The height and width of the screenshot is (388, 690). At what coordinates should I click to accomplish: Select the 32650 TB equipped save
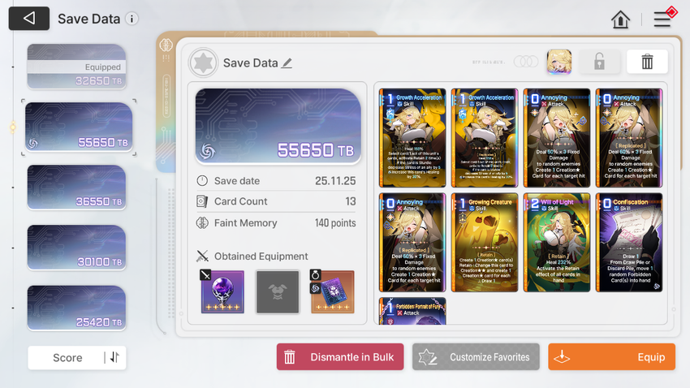pos(76,67)
